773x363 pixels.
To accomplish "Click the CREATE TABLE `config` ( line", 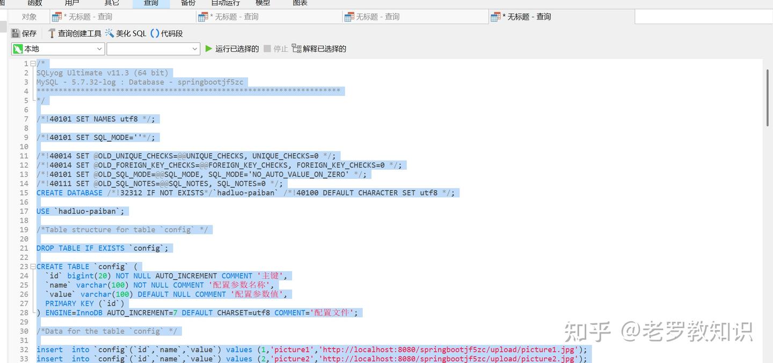I will pyautogui.click(x=87, y=266).
